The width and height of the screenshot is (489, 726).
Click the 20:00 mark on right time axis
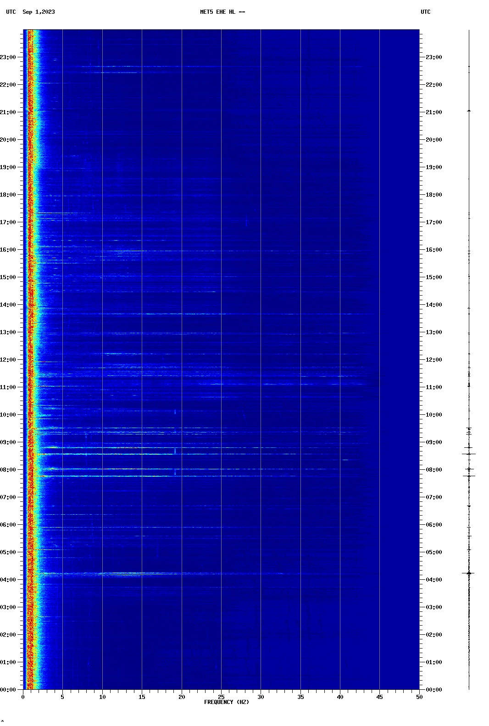[433, 140]
